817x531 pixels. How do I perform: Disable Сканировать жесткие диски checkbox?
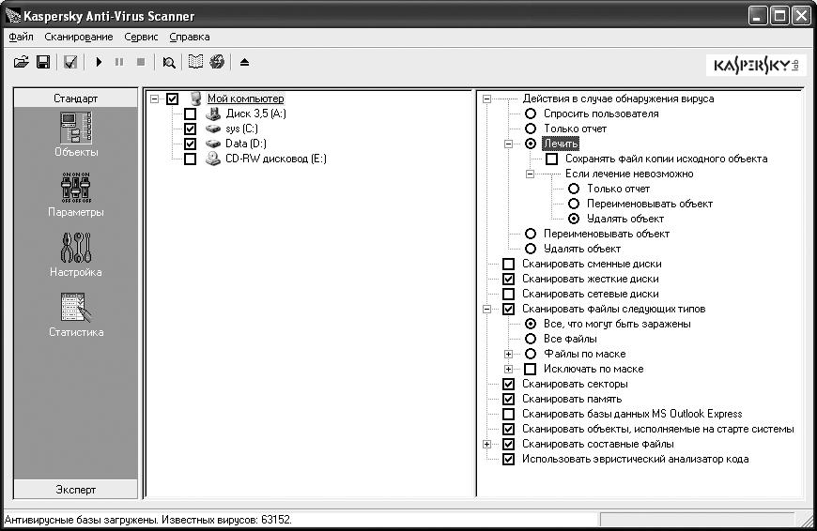tap(509, 279)
